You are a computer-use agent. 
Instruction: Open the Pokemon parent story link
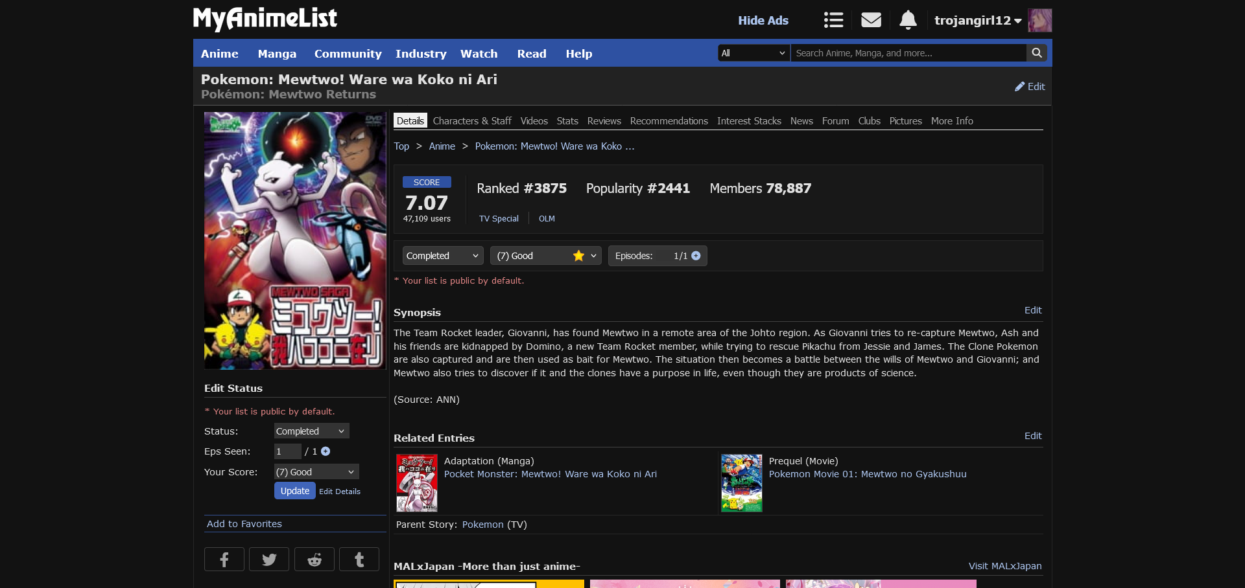point(483,525)
